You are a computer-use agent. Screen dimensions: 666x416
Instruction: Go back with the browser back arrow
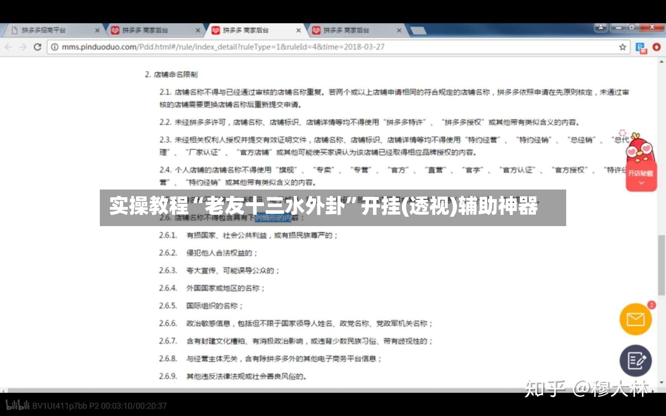(8, 47)
